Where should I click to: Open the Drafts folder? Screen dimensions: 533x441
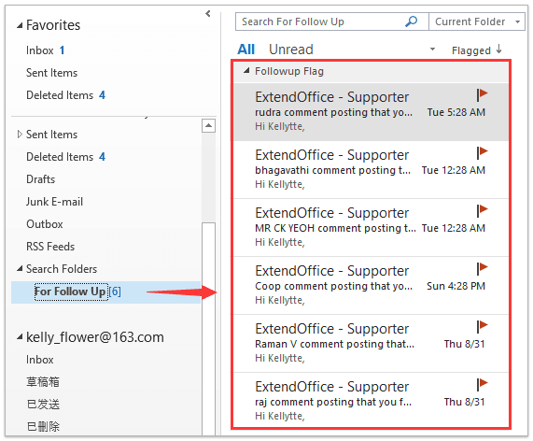40,179
